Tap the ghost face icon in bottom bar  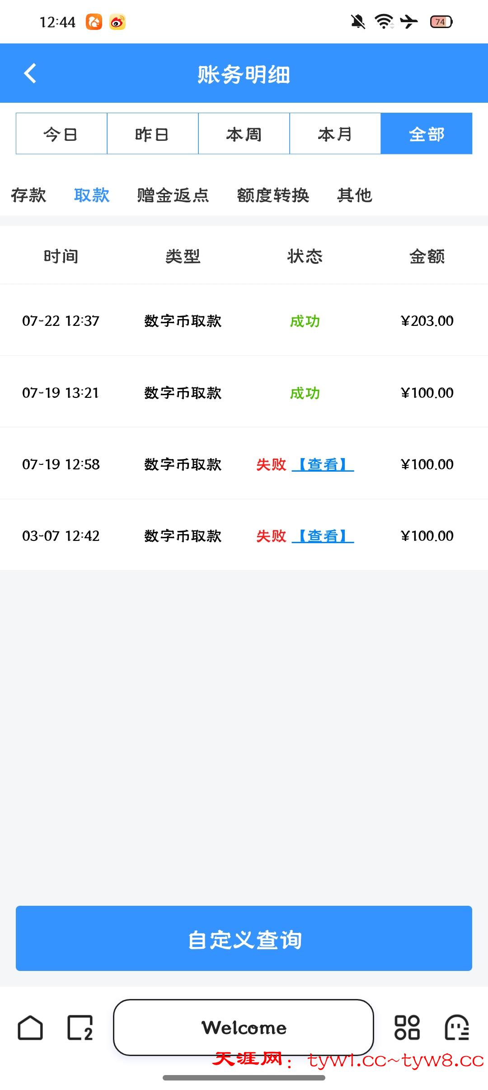tap(457, 1028)
